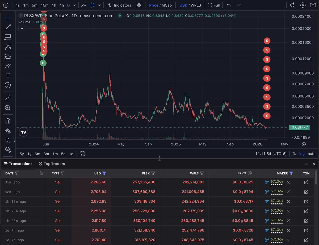Toggle magnet mode for drawings
Screen dimensions: 319x245
point(8,121)
